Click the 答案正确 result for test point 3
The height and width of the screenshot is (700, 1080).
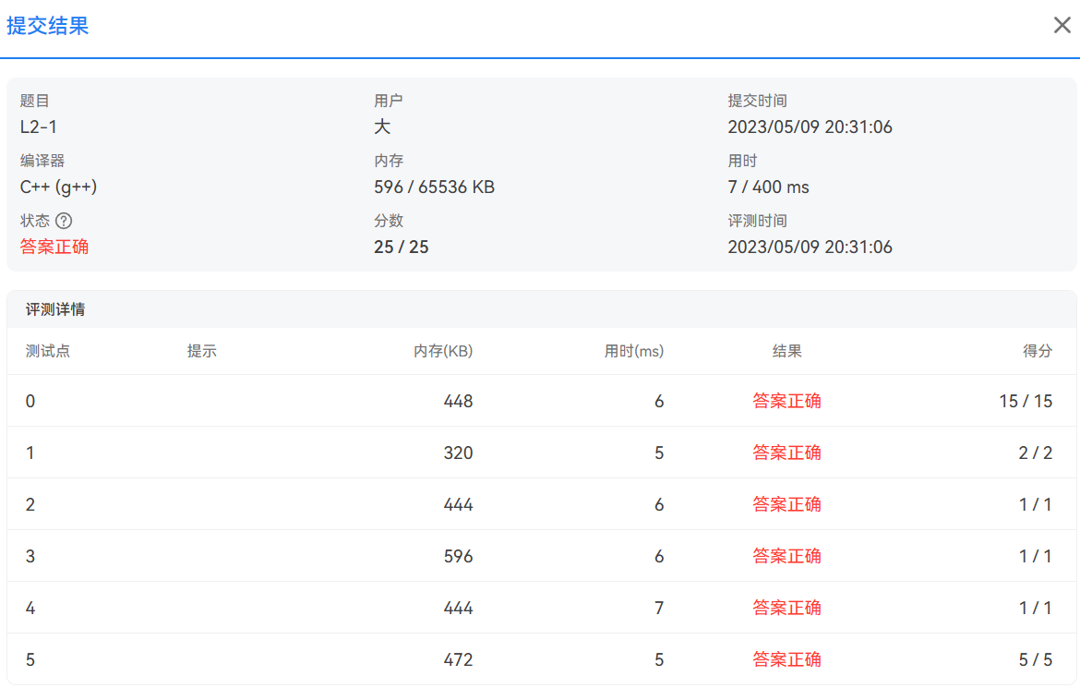pyautogui.click(x=787, y=556)
